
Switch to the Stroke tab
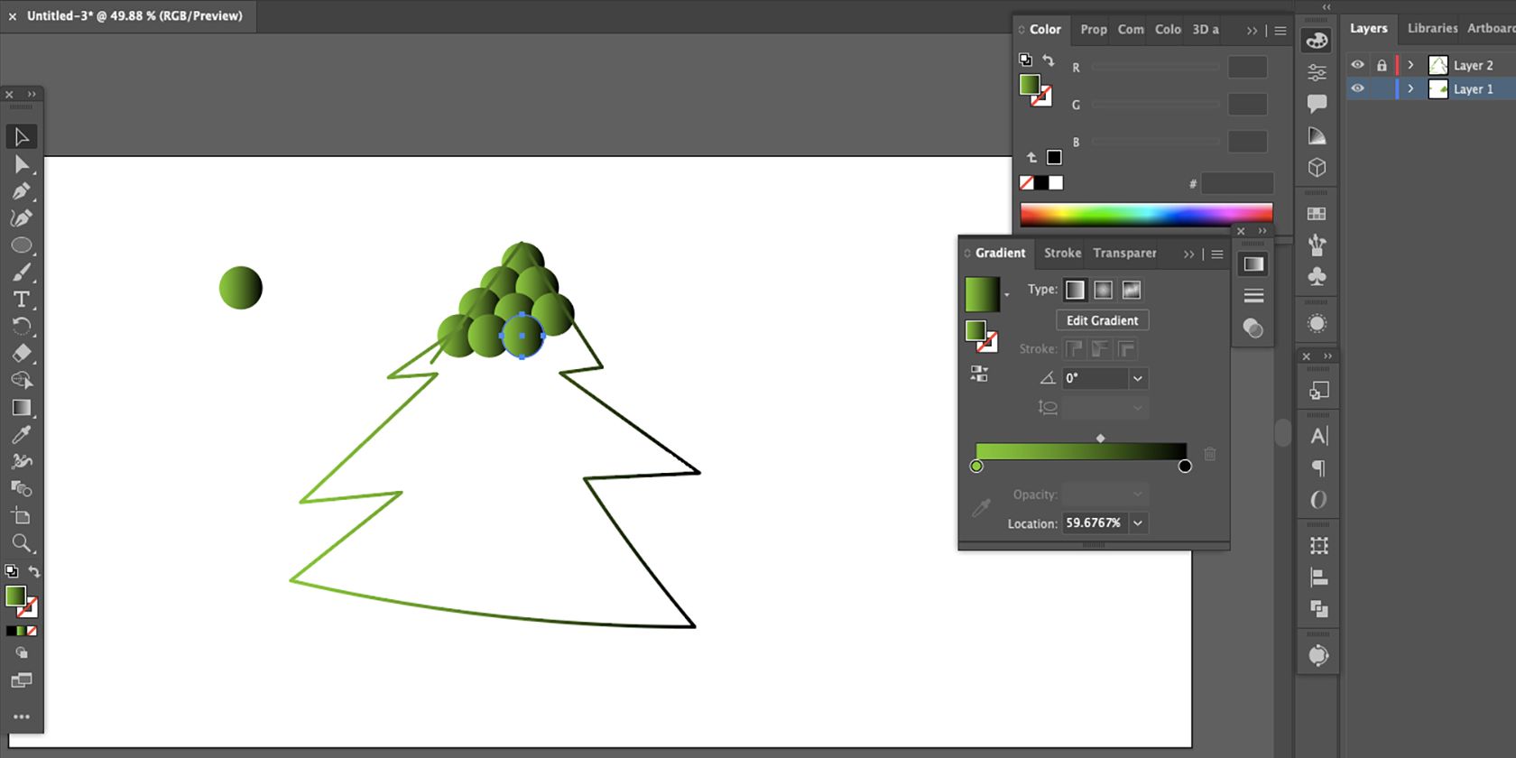[1062, 253]
